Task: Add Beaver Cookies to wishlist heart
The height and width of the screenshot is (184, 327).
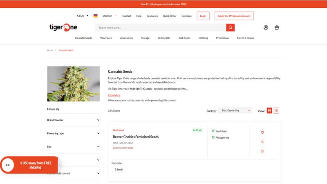Action: click(x=262, y=132)
